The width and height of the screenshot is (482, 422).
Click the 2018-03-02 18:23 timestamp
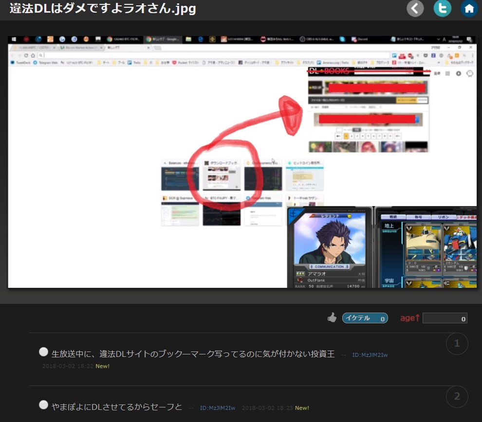[267, 407]
